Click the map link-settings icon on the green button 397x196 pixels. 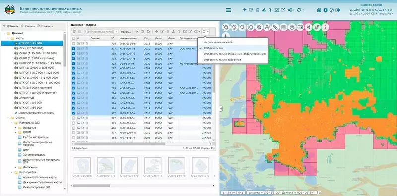click(x=317, y=27)
